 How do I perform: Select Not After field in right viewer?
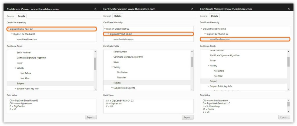[x=218, y=76]
